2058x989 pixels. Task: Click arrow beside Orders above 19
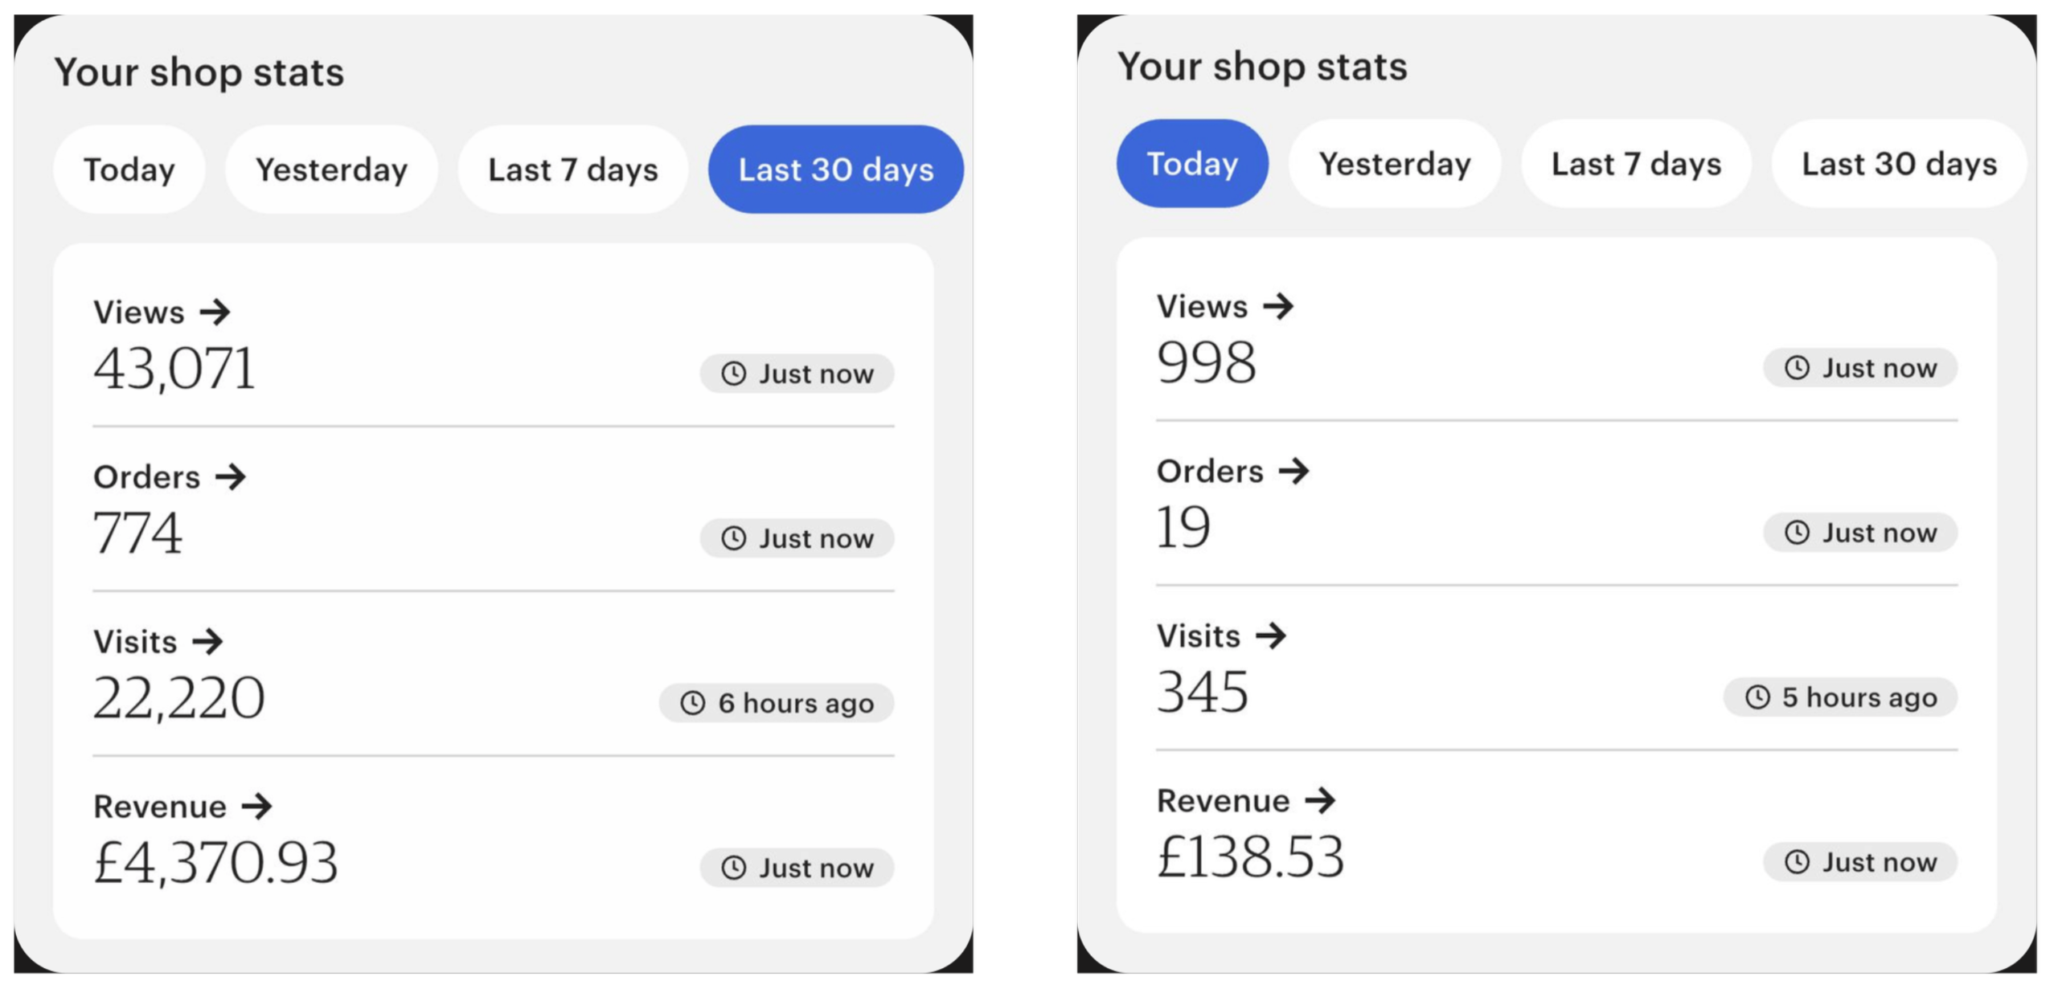pyautogui.click(x=1294, y=471)
